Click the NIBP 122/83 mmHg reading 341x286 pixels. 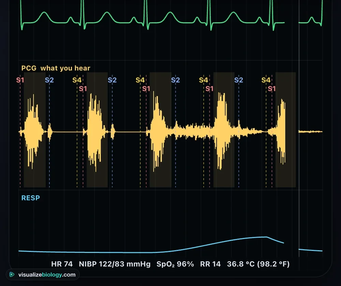115,264
